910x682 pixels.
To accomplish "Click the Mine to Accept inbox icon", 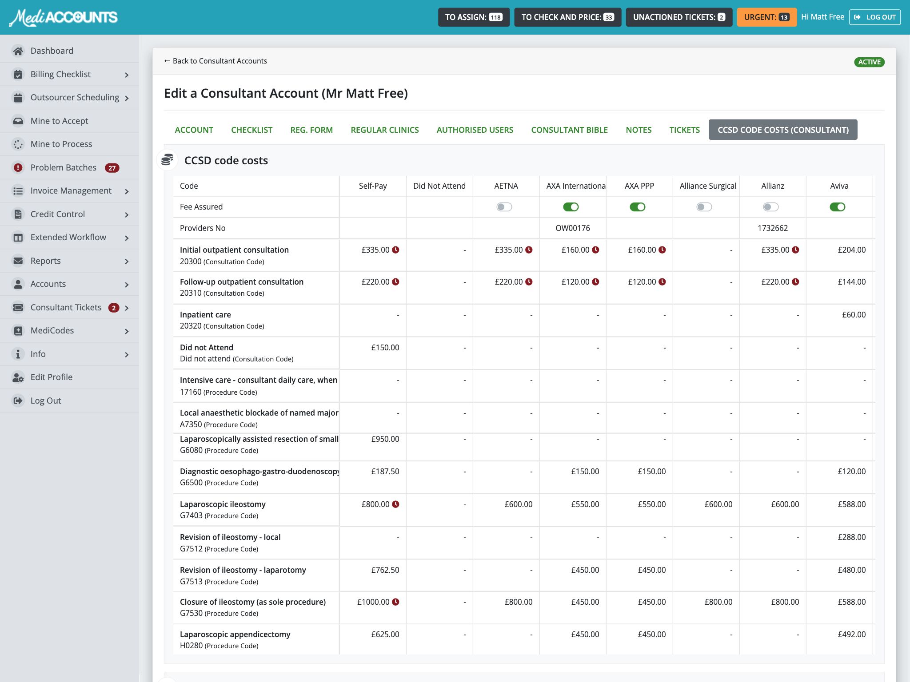I will (18, 121).
